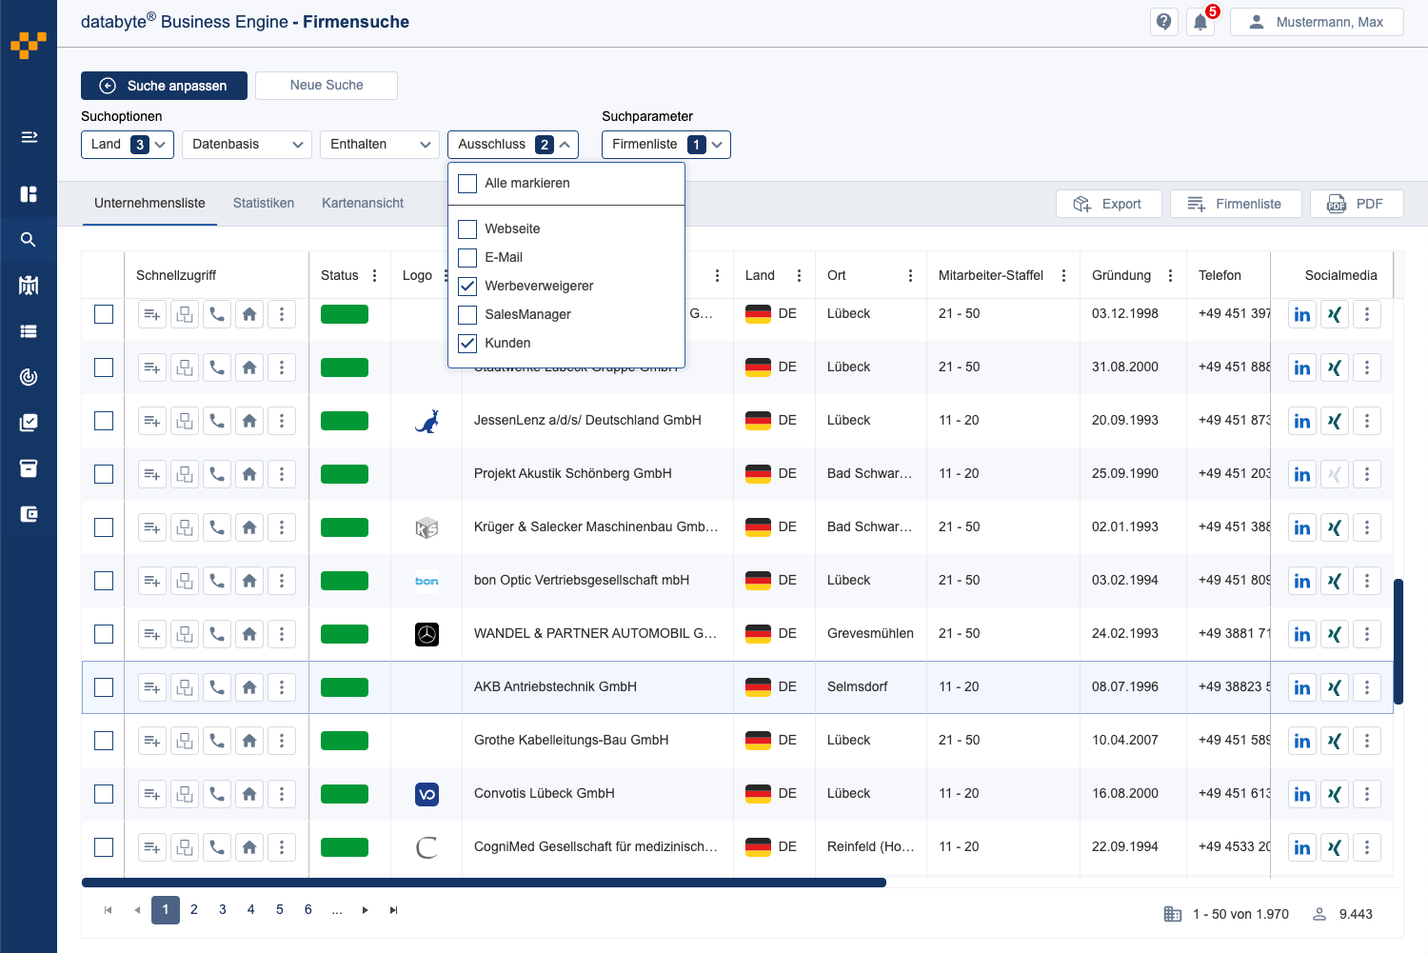Tick the E-Mail exclusion checkbox
Viewport: 1428px width, 953px height.
pyautogui.click(x=467, y=258)
